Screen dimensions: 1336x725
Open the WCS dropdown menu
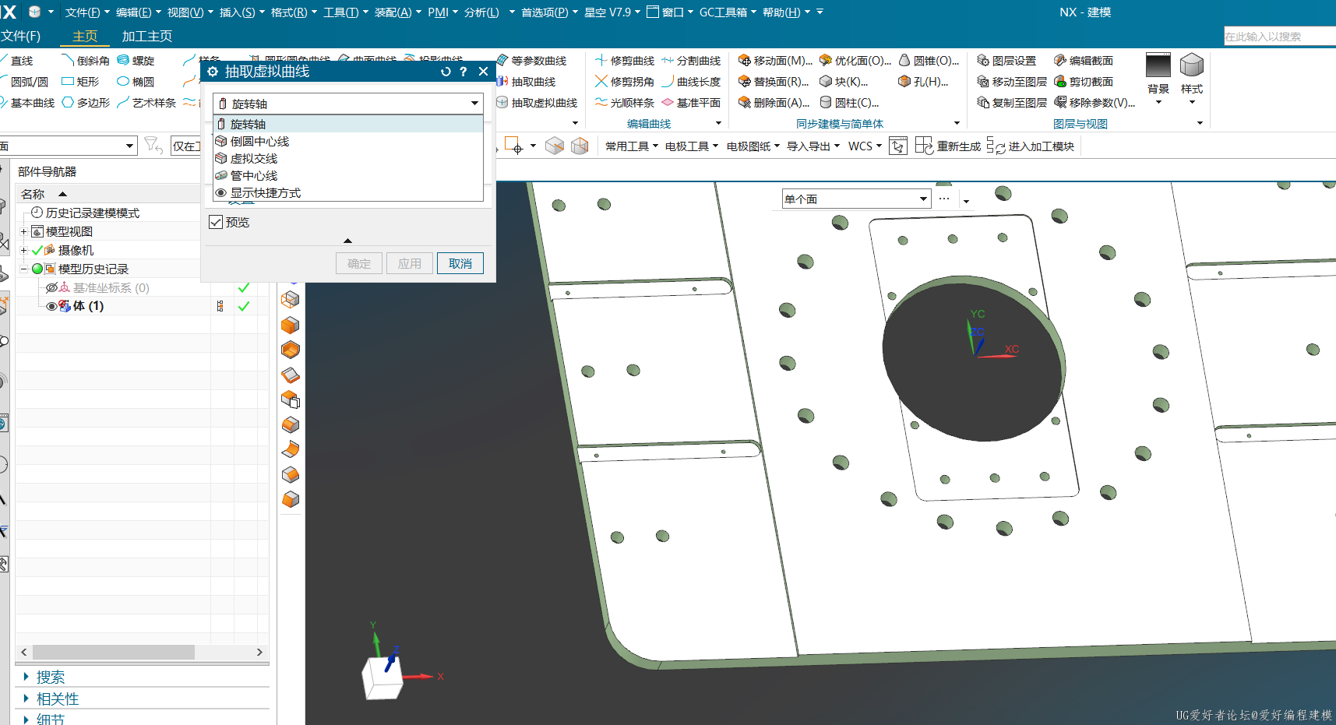pyautogui.click(x=865, y=146)
